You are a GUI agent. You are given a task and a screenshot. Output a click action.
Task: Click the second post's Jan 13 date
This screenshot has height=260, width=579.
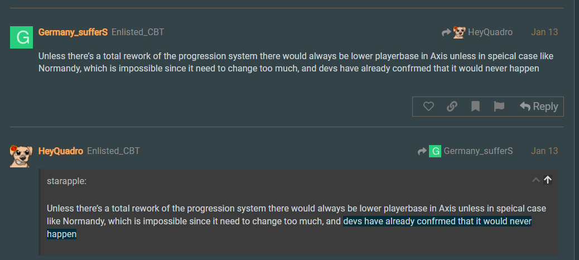click(x=544, y=151)
